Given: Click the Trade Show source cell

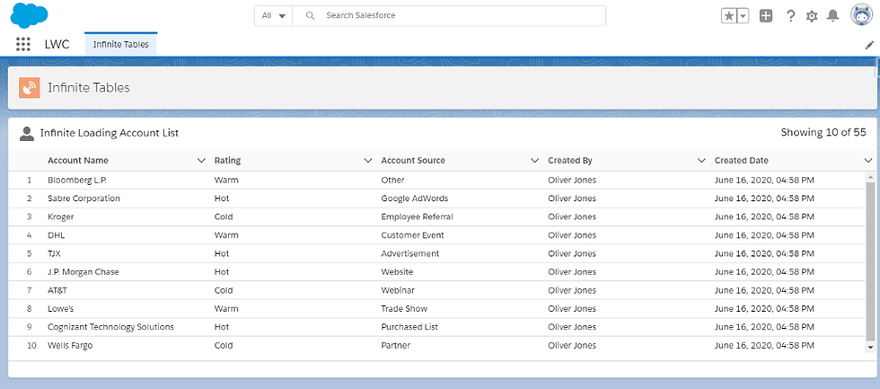Looking at the screenshot, I should click(x=404, y=309).
